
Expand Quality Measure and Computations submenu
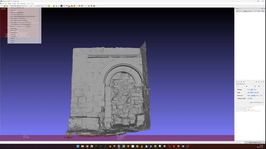(x=24, y=24)
